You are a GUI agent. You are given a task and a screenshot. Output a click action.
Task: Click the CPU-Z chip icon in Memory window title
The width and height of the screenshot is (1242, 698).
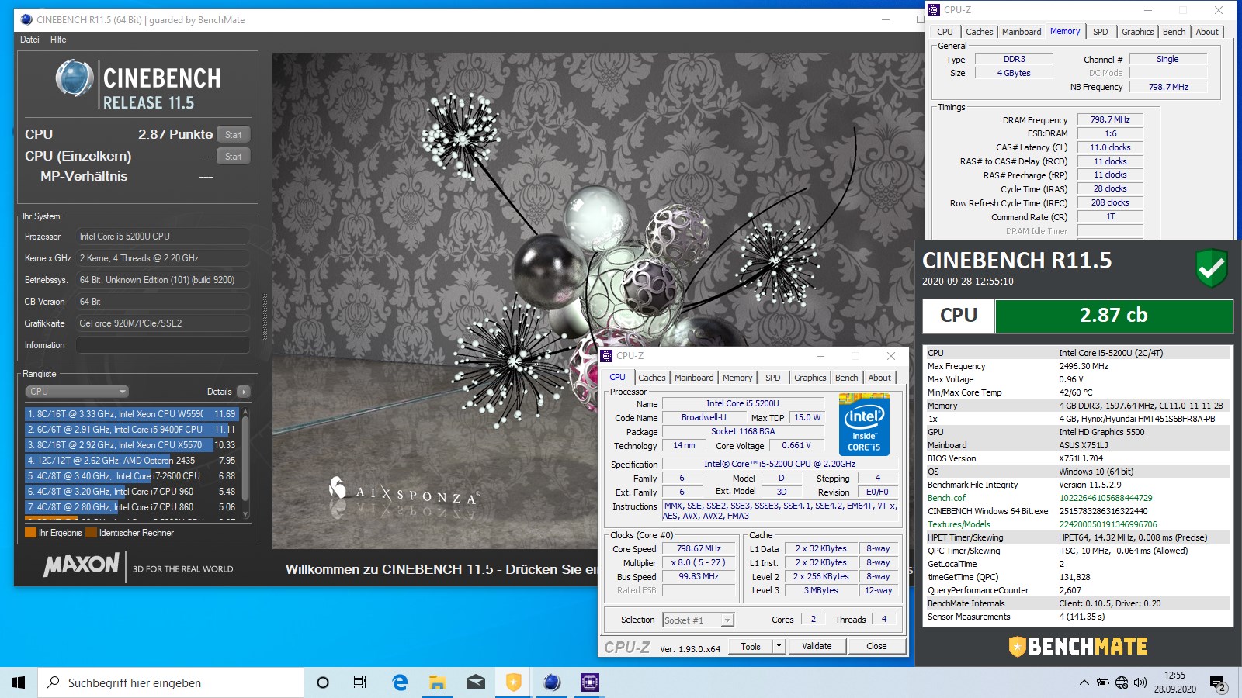coord(934,10)
